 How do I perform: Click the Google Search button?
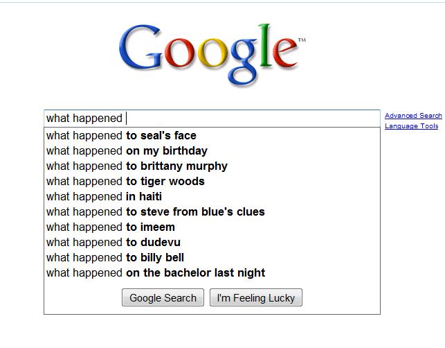point(163,297)
